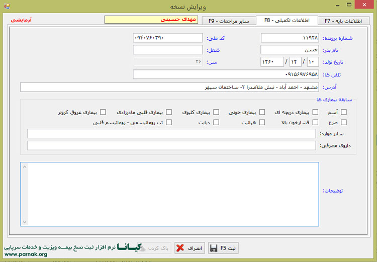Screen dimensions: 377x262
Task: Open the سایر مراجعات - F9 tab
Action: [229, 21]
